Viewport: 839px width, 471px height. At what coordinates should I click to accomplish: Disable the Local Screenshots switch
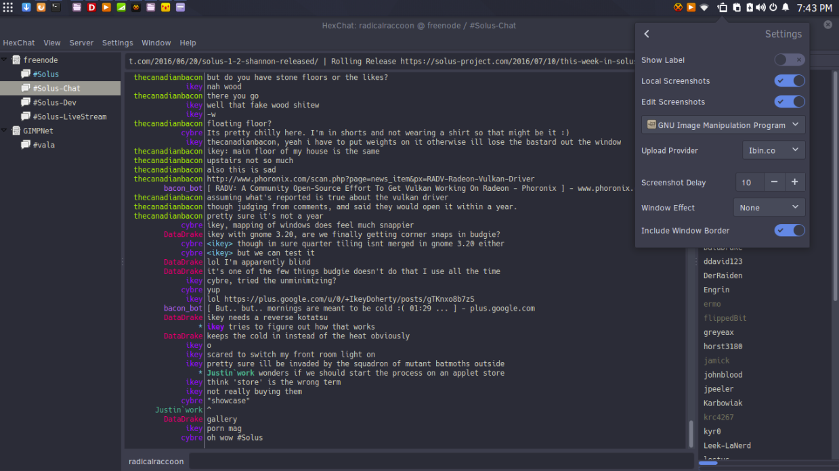(x=790, y=81)
